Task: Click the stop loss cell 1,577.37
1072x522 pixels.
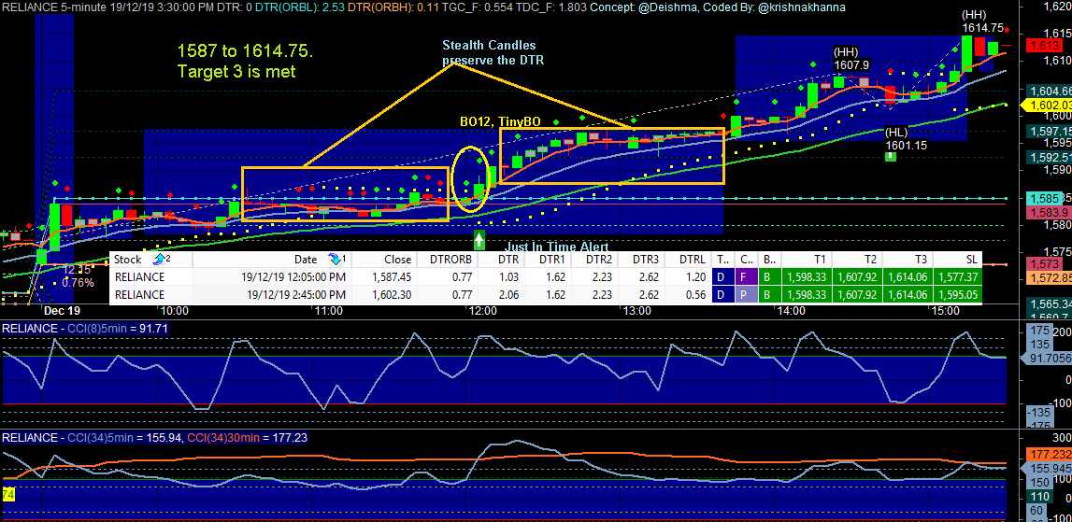Action: 957,277
